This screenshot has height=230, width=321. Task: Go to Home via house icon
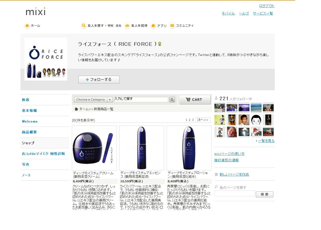[x=27, y=26]
